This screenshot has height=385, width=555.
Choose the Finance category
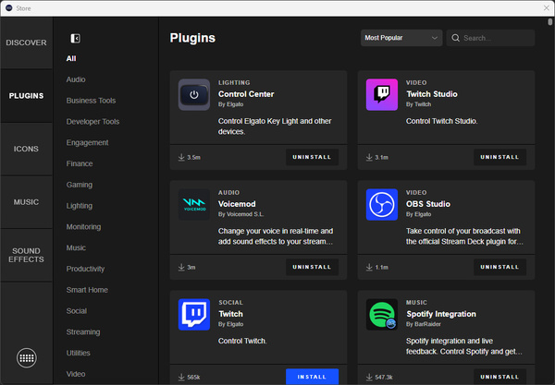pos(80,163)
